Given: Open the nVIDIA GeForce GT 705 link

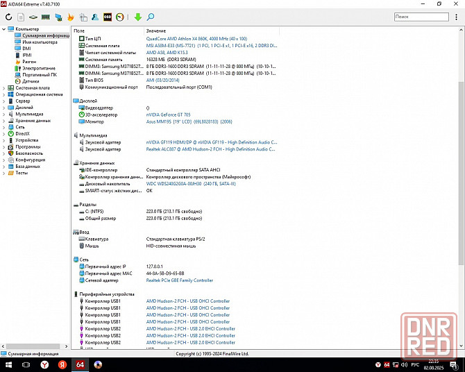Looking at the screenshot, I should tap(169, 115).
